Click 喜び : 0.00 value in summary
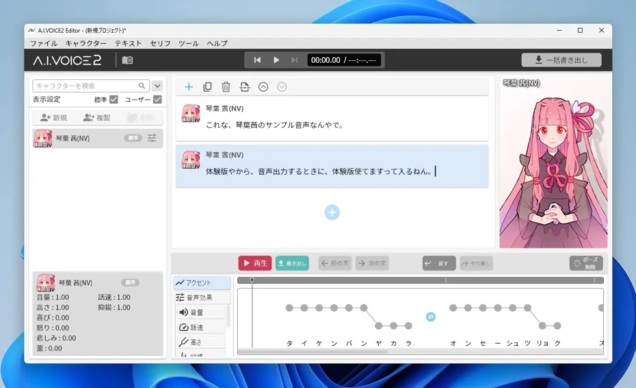The width and height of the screenshot is (636, 388). 53,318
